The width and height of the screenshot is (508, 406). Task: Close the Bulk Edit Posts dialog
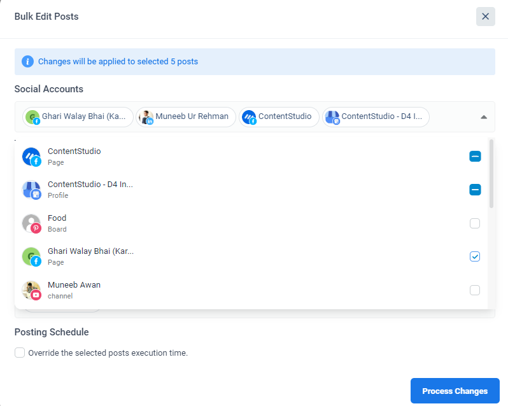point(485,17)
